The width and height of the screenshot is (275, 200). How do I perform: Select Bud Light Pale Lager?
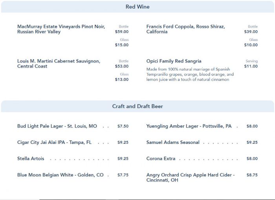point(57,127)
